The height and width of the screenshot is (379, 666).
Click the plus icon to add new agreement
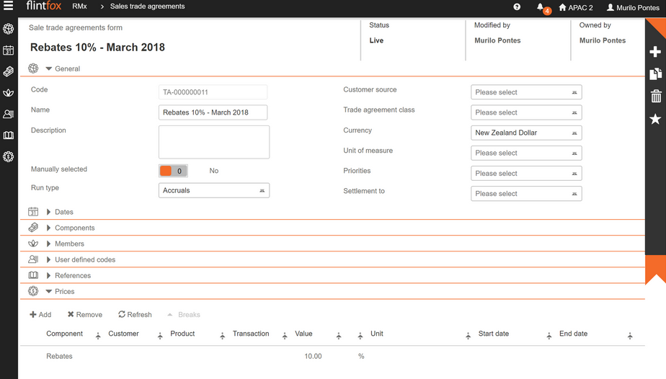655,52
